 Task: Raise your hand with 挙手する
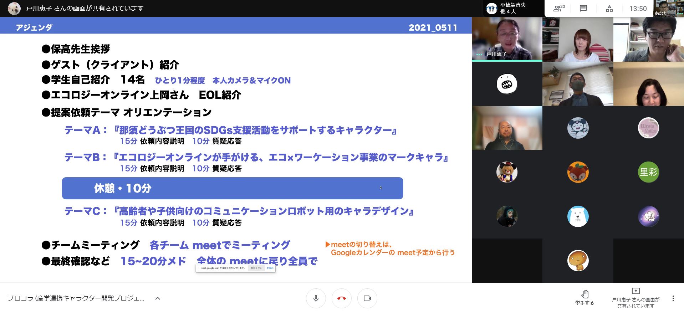click(x=585, y=298)
